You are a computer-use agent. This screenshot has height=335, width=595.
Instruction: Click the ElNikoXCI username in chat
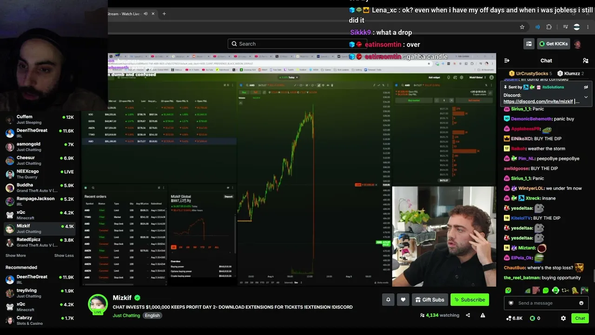[522, 139]
